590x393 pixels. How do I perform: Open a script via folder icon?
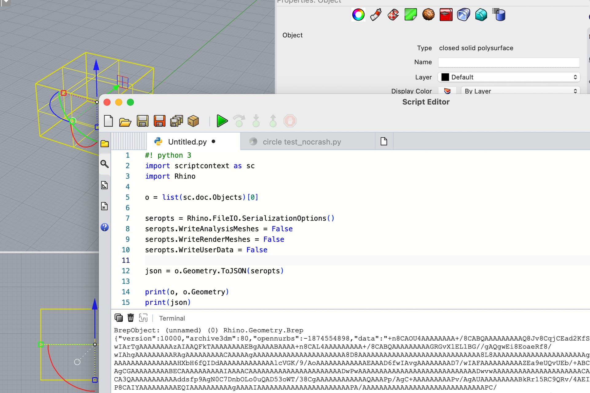(125, 121)
